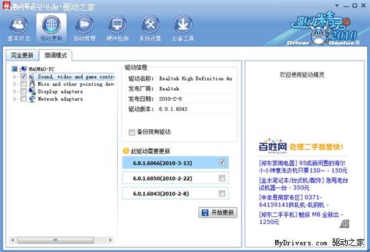The height and width of the screenshot is (252, 370).
Task: Click the 开始更新 button
Action: tap(218, 212)
